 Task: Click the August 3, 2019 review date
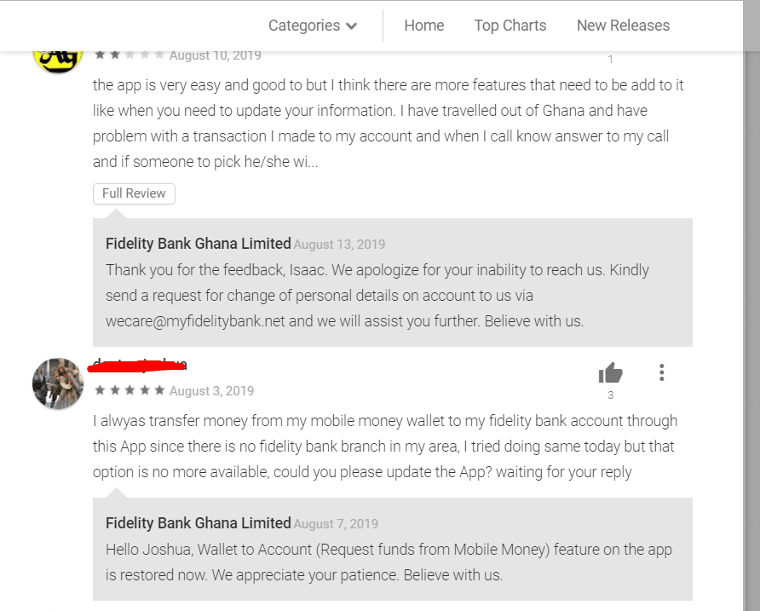pyautogui.click(x=212, y=391)
